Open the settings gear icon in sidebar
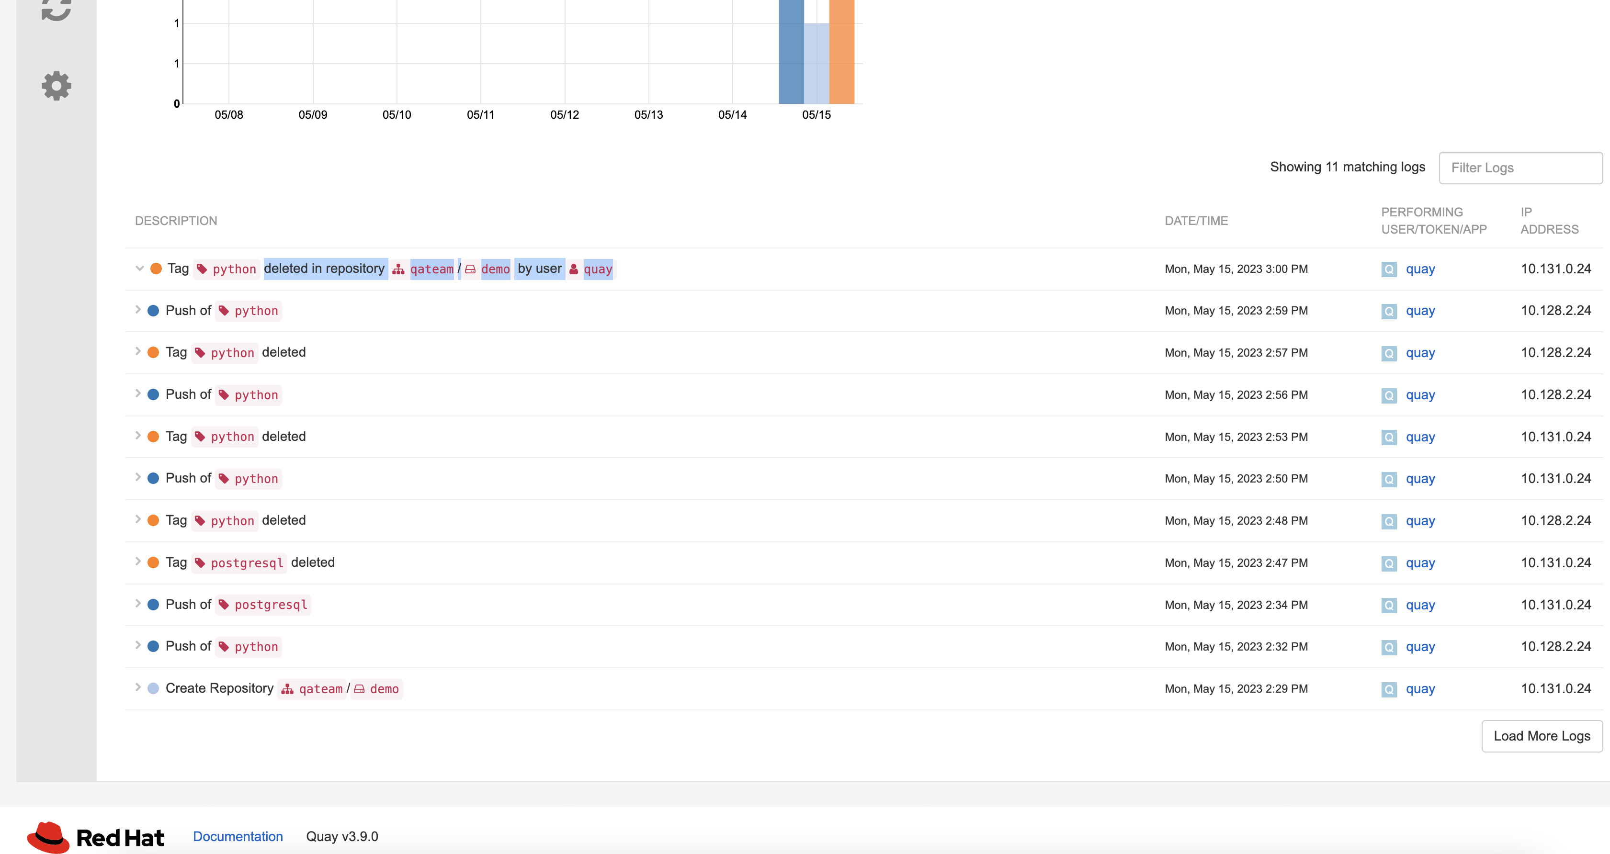The height and width of the screenshot is (854, 1610). (x=56, y=86)
